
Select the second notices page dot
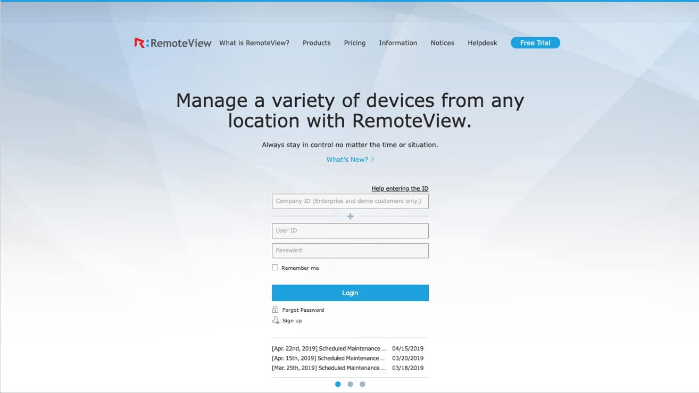coord(350,384)
